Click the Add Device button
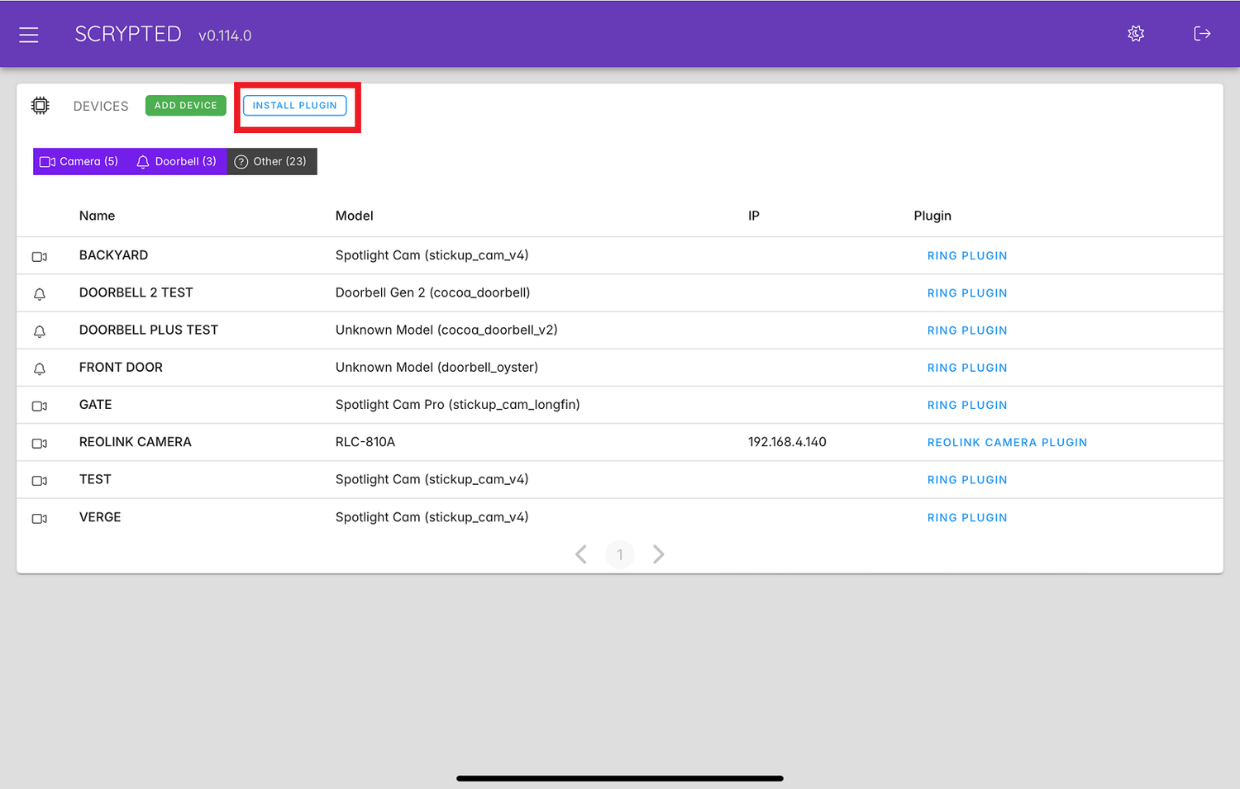Viewport: 1240px width, 789px height. [186, 106]
